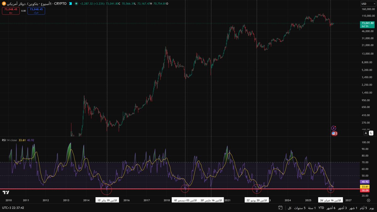Viewport: 377px width, 212px height.
Task: Open time axis settings gear icon
Action: 368,200
